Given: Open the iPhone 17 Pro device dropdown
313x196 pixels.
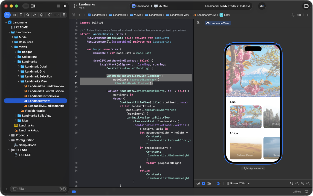Looking at the screenshot, I should pos(238,183).
